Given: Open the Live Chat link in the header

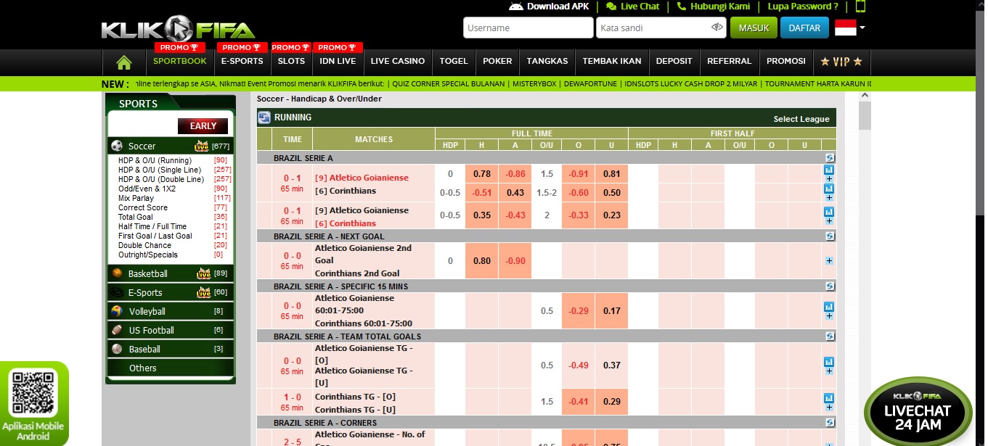Looking at the screenshot, I should (x=633, y=7).
